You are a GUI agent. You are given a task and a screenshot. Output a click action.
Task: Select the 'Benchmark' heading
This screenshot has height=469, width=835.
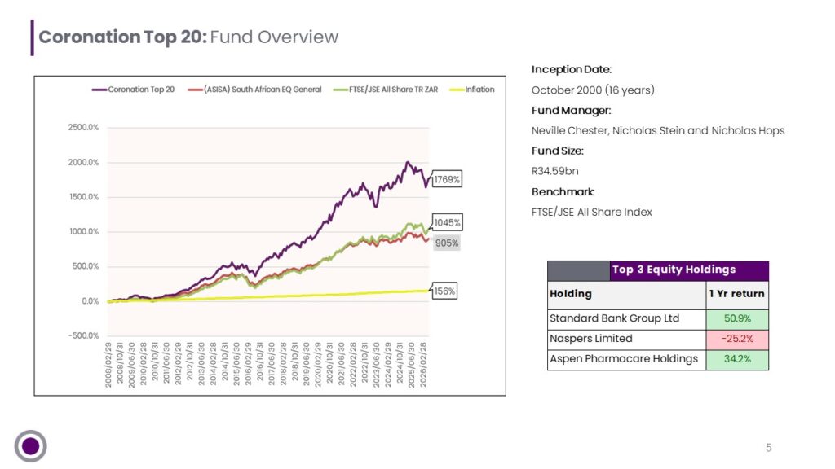point(563,192)
